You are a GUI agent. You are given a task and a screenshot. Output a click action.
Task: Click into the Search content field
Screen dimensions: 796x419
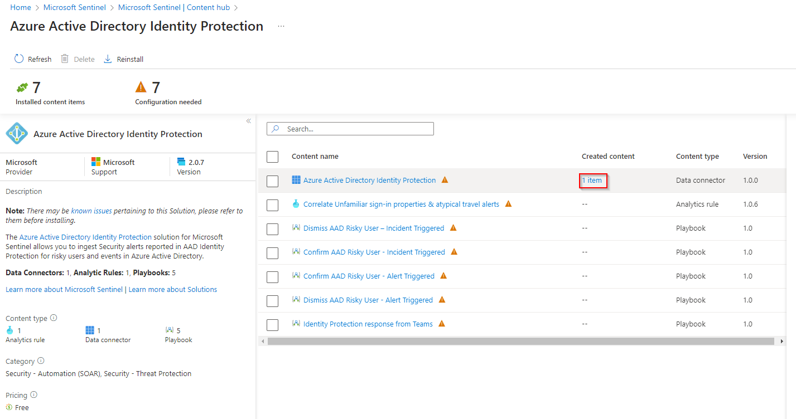(x=357, y=129)
